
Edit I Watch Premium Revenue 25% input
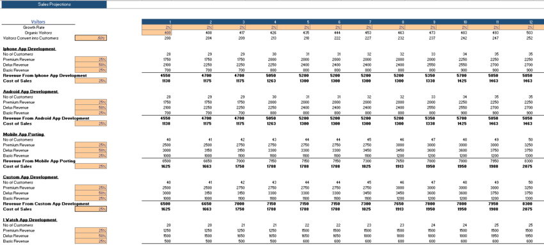(x=90, y=230)
